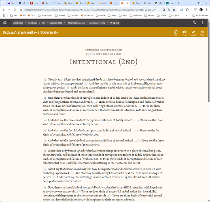Go to the AN breadcrumb
Viewport: 210px width, 202px height.
43,23
